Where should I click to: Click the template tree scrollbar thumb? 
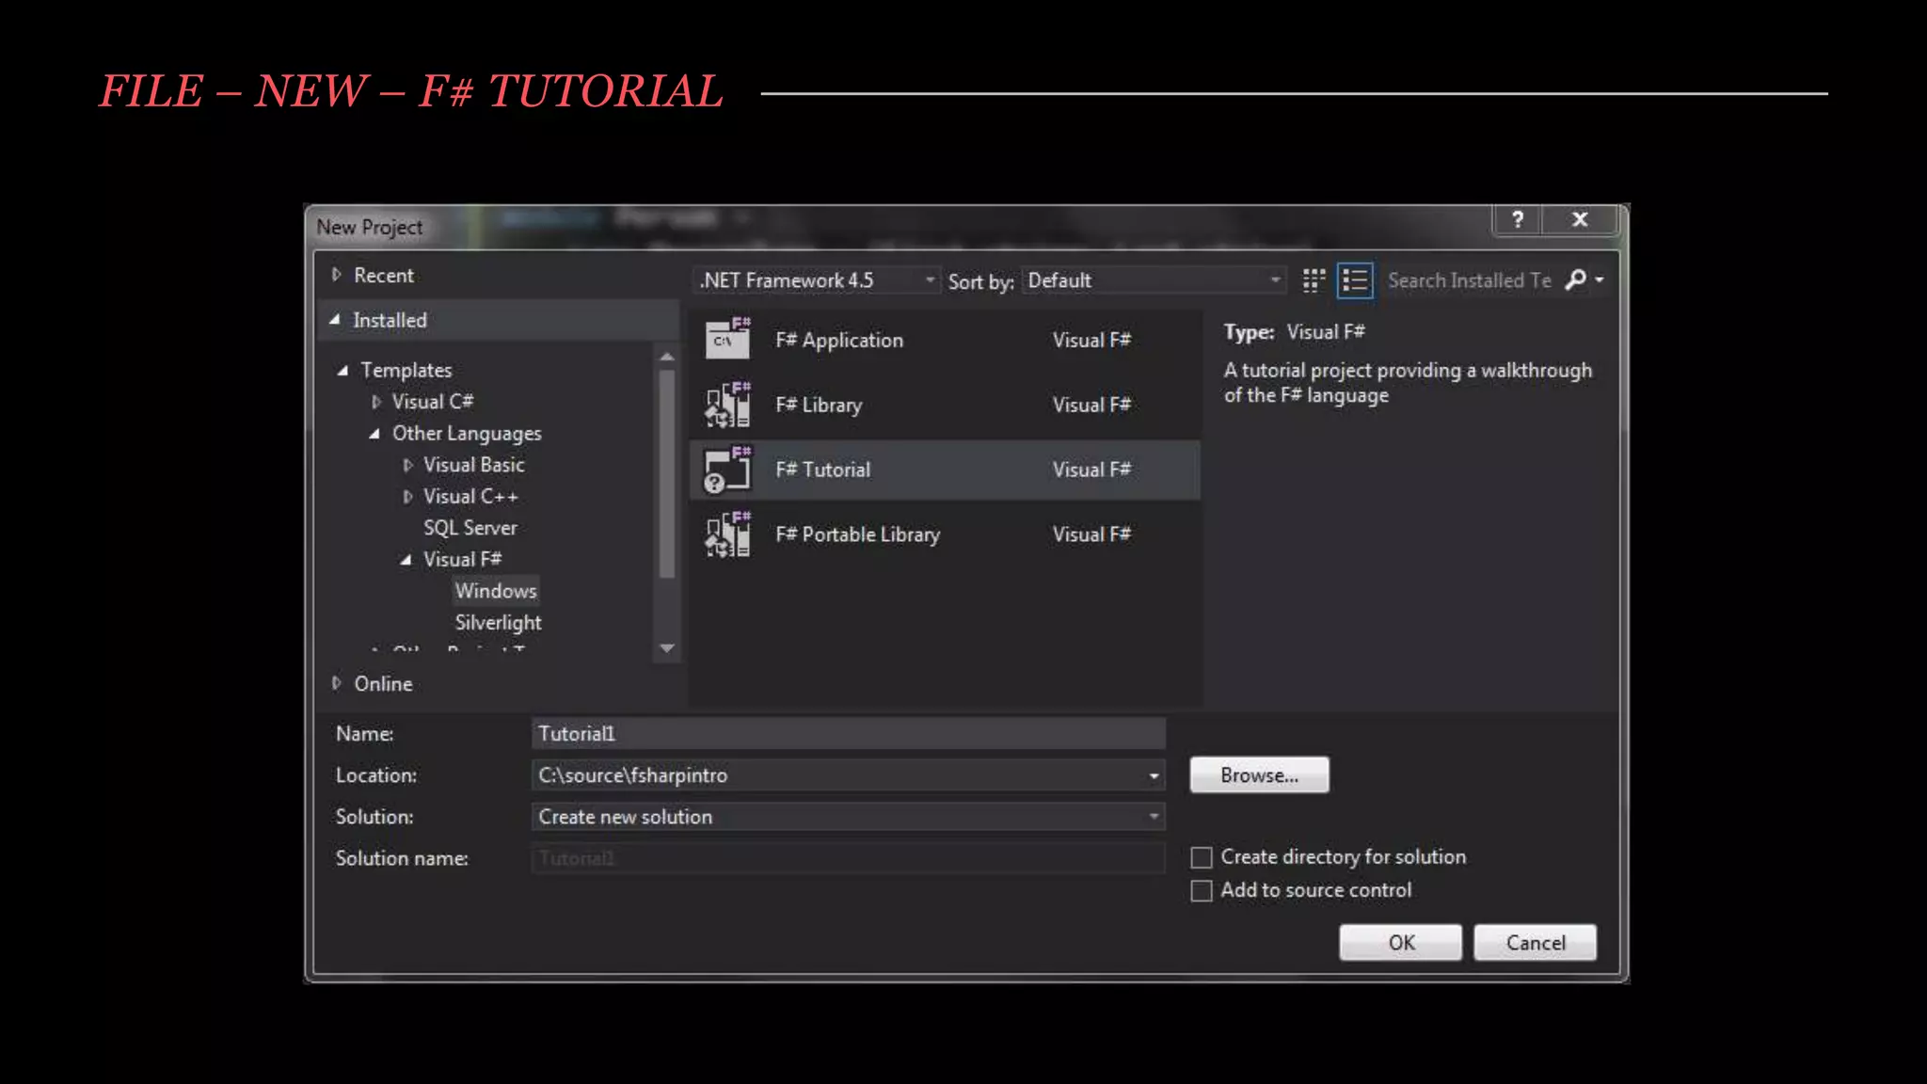(x=667, y=473)
